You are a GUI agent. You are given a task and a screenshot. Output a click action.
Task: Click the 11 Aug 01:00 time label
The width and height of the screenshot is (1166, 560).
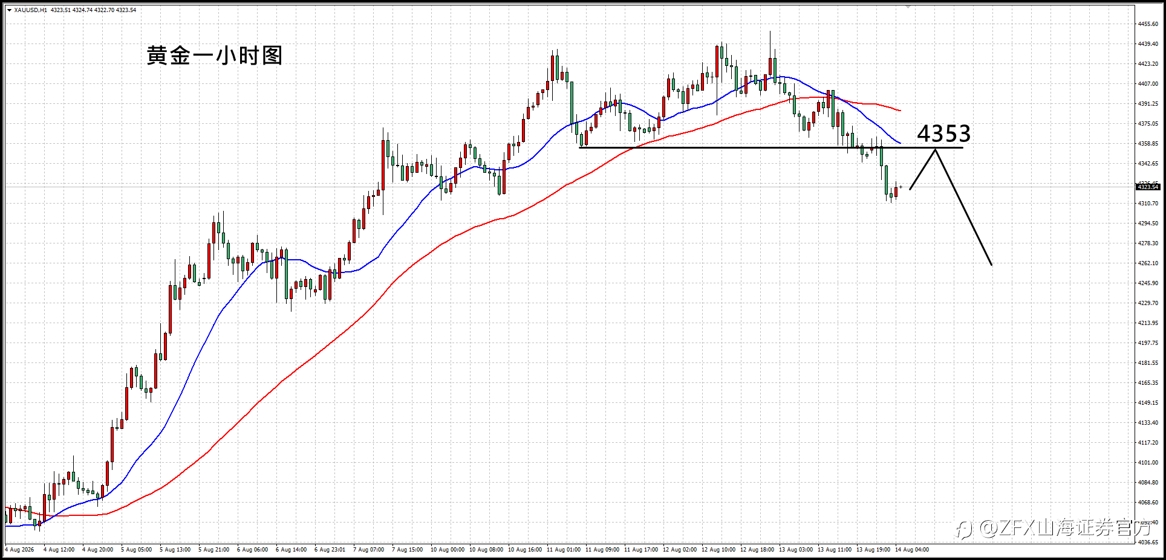tap(564, 550)
